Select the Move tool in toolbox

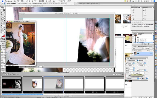[x=4, y=10]
